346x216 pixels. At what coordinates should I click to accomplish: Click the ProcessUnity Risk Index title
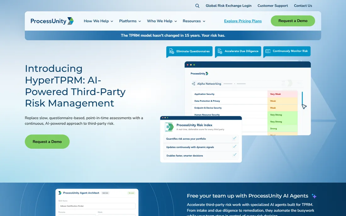click(x=194, y=125)
